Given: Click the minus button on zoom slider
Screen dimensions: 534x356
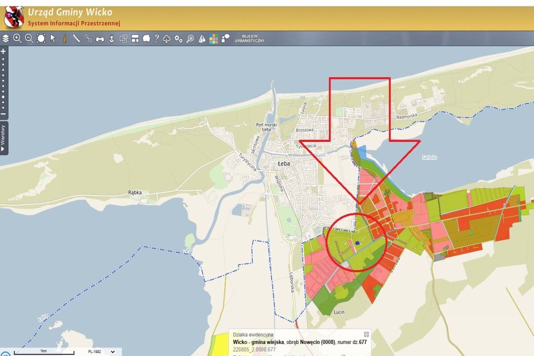Looking at the screenshot, I should click(x=4, y=114).
